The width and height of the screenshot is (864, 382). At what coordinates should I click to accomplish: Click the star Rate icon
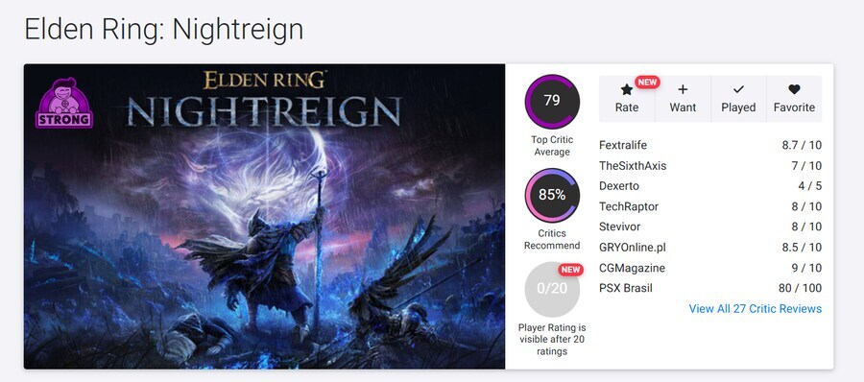click(627, 89)
